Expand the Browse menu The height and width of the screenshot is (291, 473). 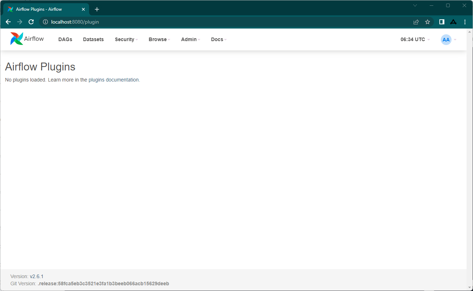(159, 39)
